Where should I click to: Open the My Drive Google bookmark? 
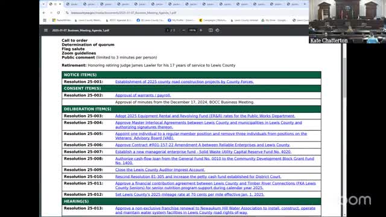click(x=274, y=20)
